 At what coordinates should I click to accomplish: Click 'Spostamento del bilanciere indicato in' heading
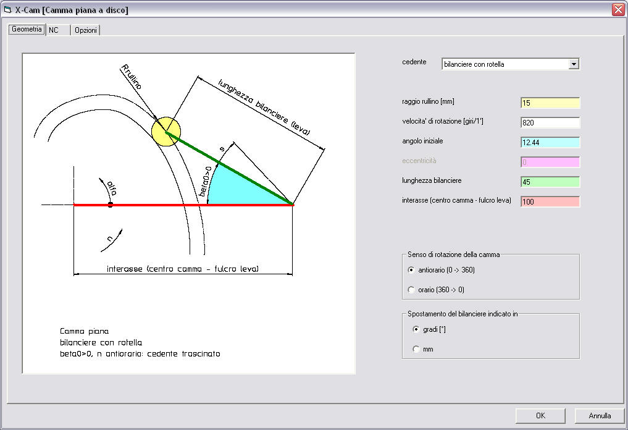463,314
